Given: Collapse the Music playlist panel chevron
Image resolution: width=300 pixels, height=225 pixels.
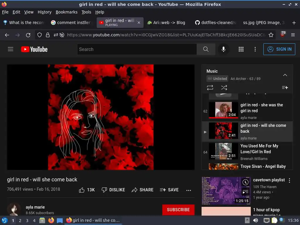Looking at the screenshot, I should click(x=285, y=75).
